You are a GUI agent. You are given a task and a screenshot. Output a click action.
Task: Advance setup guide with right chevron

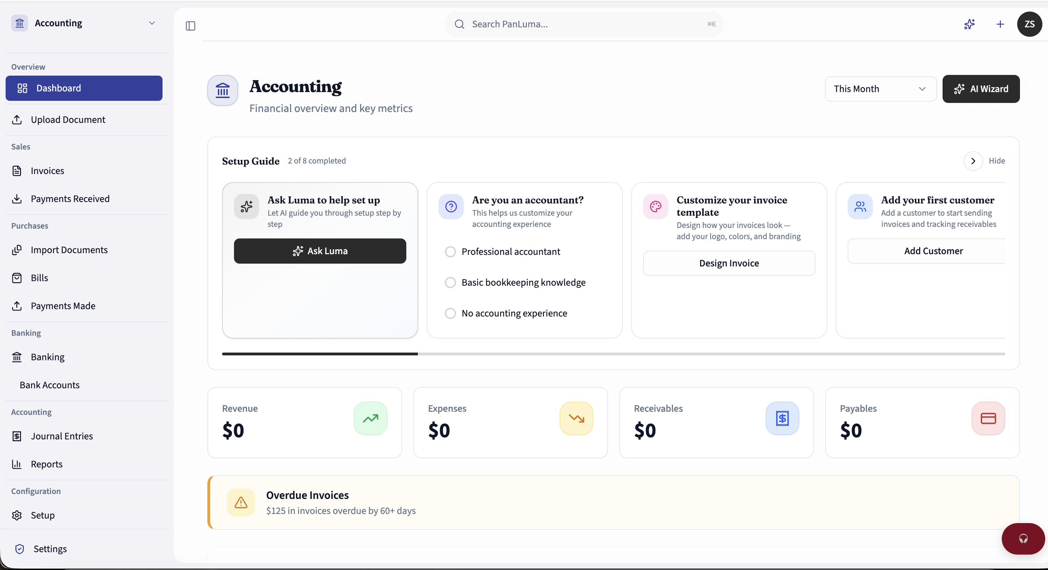[x=973, y=161]
